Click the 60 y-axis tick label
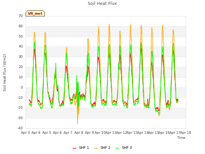 [20, 26]
